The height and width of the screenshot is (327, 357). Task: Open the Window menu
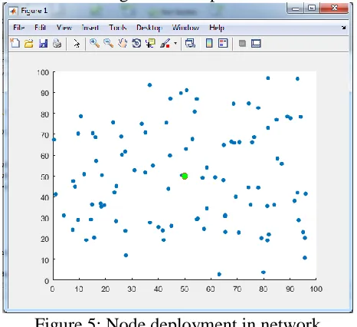click(185, 28)
